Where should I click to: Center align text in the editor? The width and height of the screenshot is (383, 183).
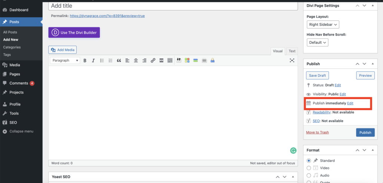pos(136,61)
